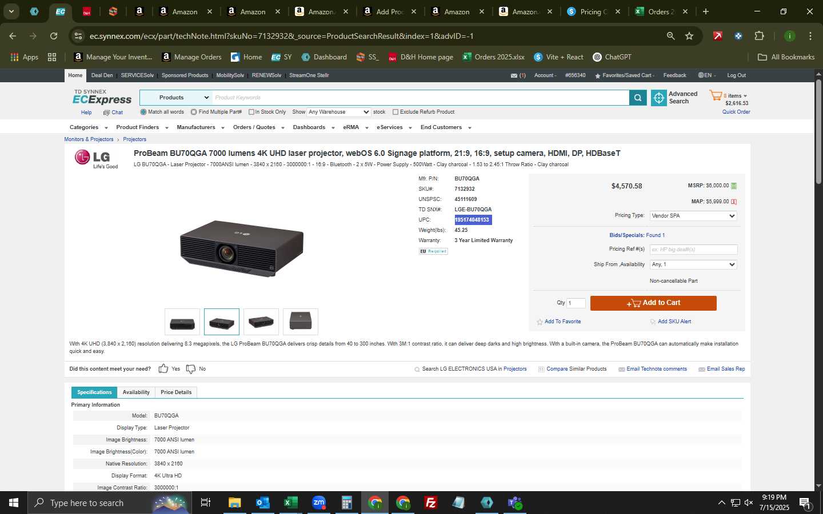Open the Chrome extensions puzzle icon

[x=759, y=36]
